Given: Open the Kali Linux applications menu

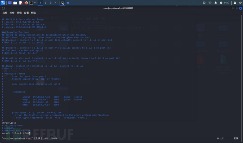Looking at the screenshot, I should [3, 3].
